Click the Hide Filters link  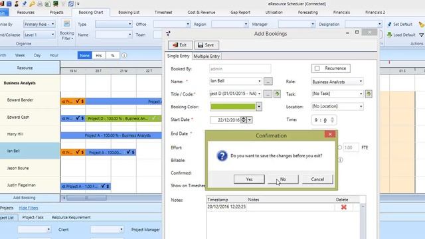(x=29, y=208)
